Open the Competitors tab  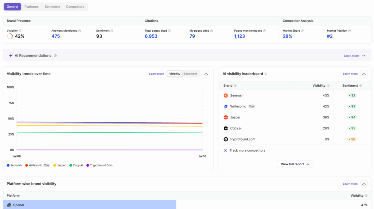(75, 7)
